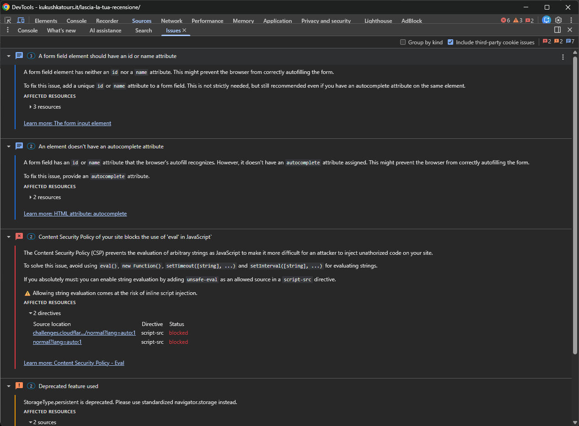Screen dimensions: 579x426
Task: Open the AI assistance sparkle button
Action: pyautogui.click(x=547, y=20)
